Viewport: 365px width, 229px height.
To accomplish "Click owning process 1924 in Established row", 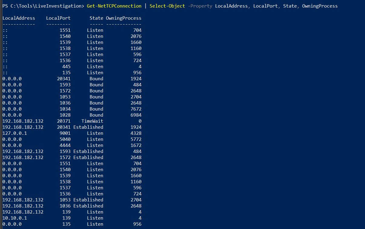I will [136, 127].
